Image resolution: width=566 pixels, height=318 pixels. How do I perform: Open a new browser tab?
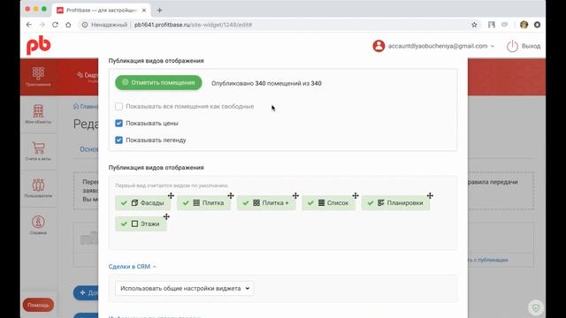[x=159, y=10]
